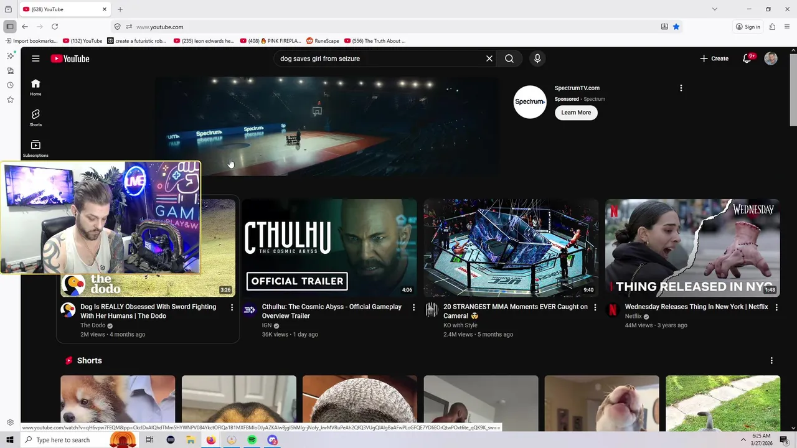The height and width of the screenshot is (448, 797).
Task: Open more options for the Shorts shelf
Action: 771,361
